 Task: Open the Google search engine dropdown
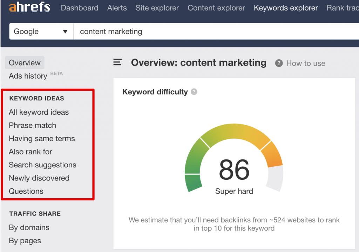pos(41,31)
